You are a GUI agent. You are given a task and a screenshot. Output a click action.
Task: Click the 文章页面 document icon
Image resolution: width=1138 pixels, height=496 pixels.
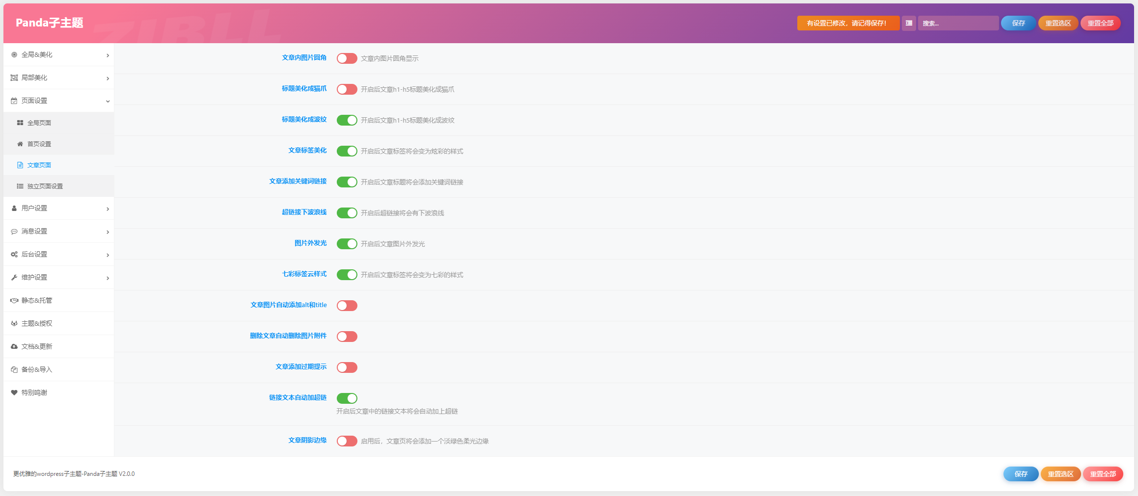click(x=20, y=165)
